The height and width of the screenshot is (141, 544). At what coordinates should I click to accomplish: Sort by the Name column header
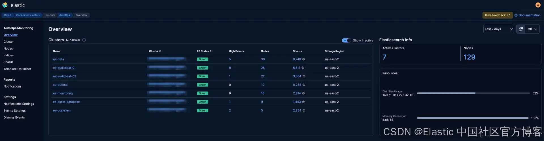[x=57, y=51]
